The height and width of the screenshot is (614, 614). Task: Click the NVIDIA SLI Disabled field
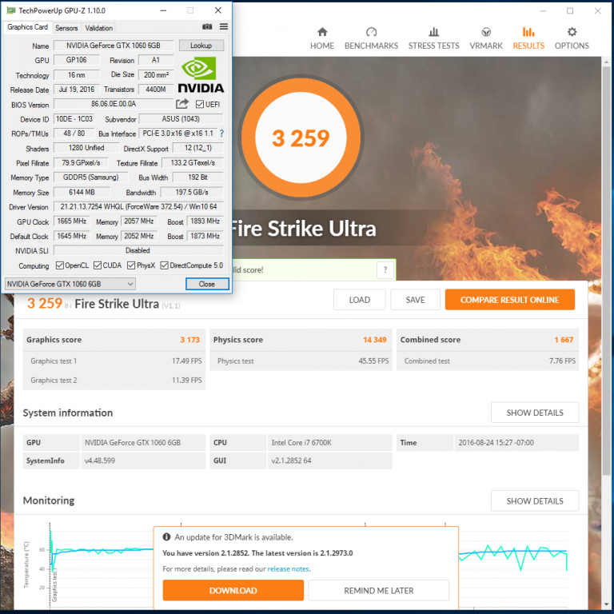[x=138, y=250]
